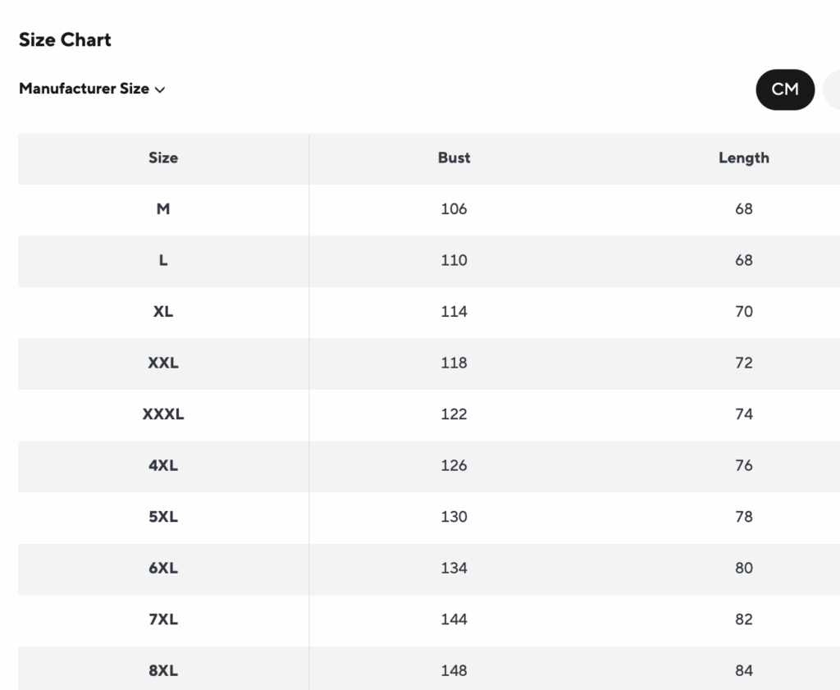The height and width of the screenshot is (690, 840).
Task: Select the 5XL size row label
Action: pyautogui.click(x=163, y=517)
